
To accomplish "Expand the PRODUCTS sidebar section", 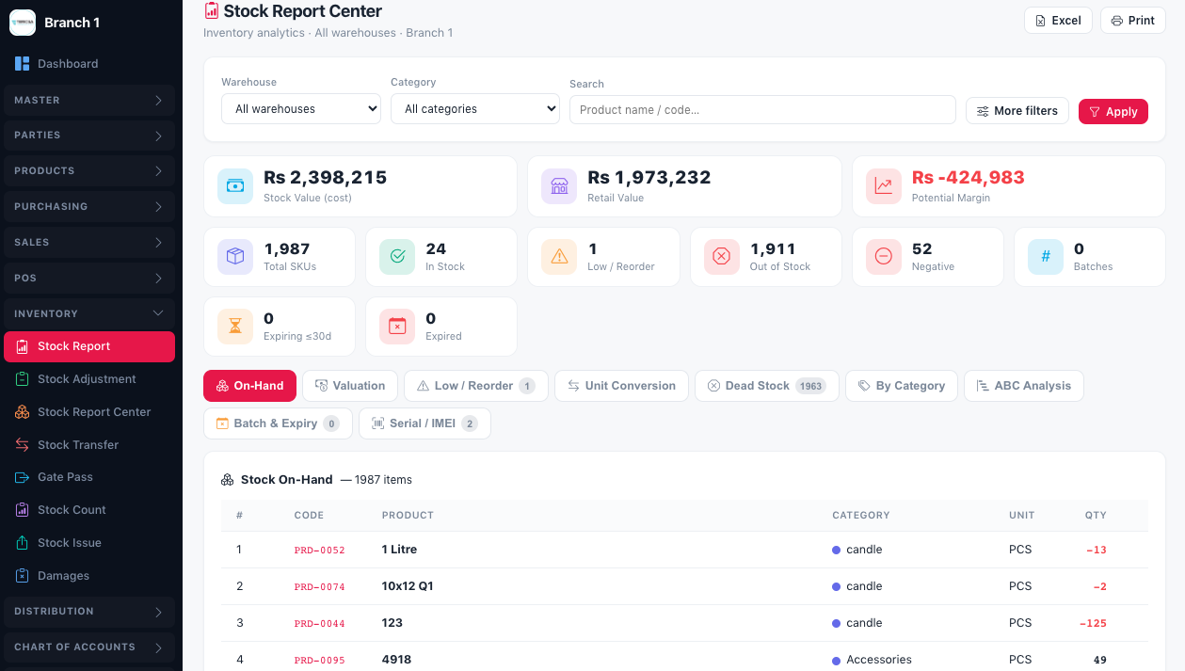I will (x=89, y=171).
